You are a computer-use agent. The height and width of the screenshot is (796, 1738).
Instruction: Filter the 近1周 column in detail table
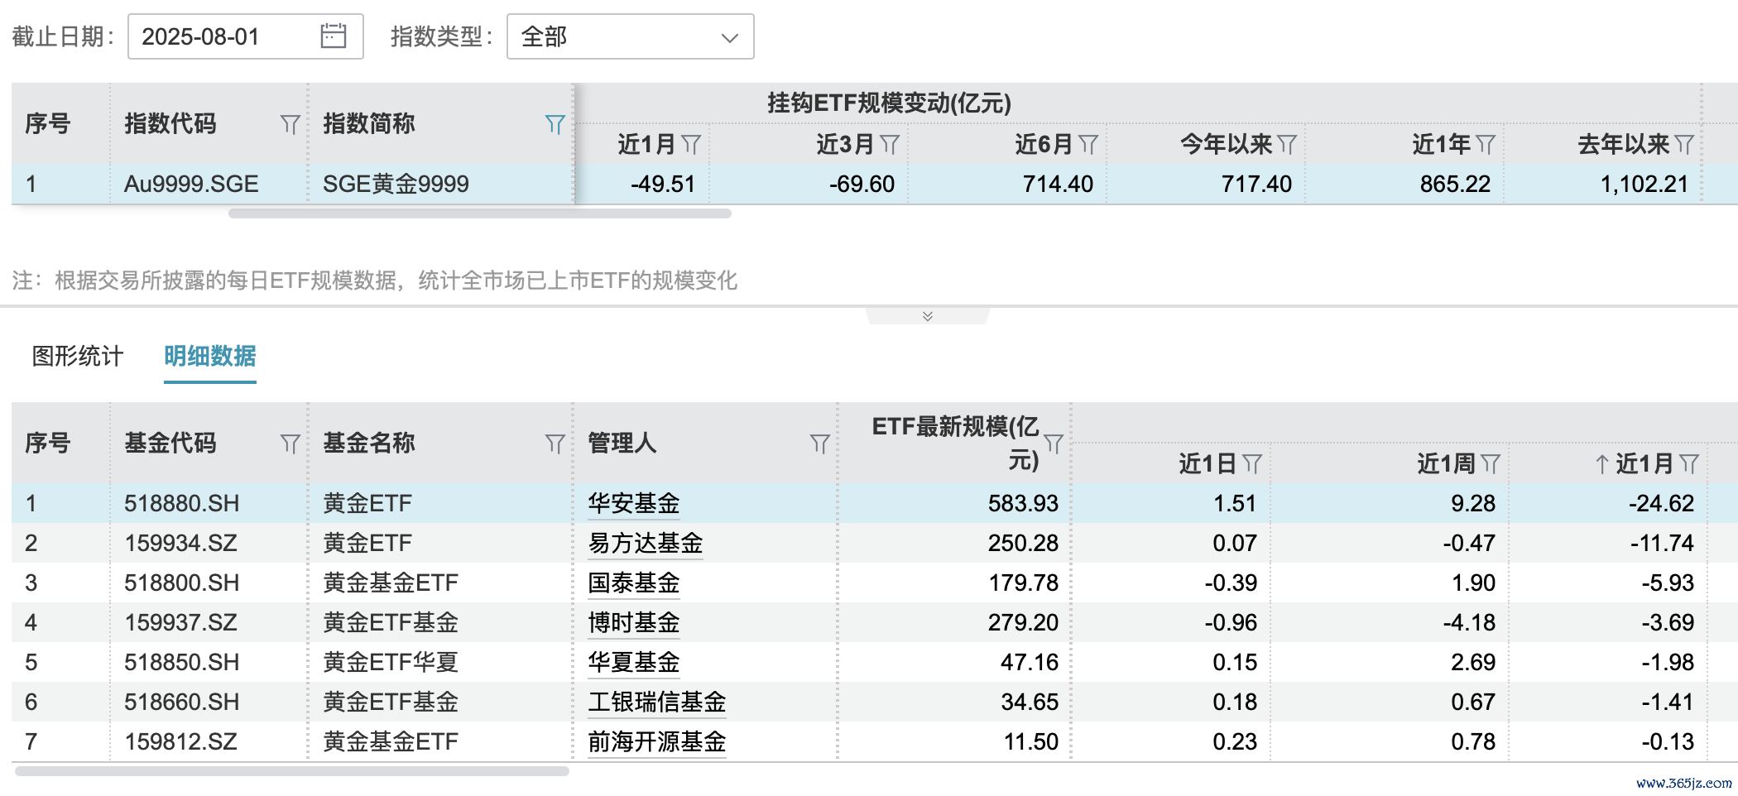coord(1491,464)
